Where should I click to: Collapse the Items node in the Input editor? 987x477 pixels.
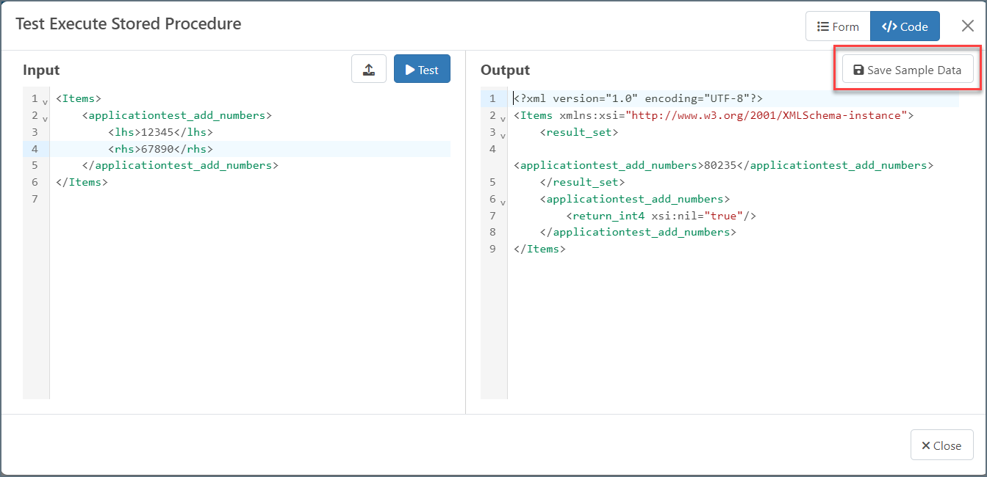pyautogui.click(x=45, y=101)
